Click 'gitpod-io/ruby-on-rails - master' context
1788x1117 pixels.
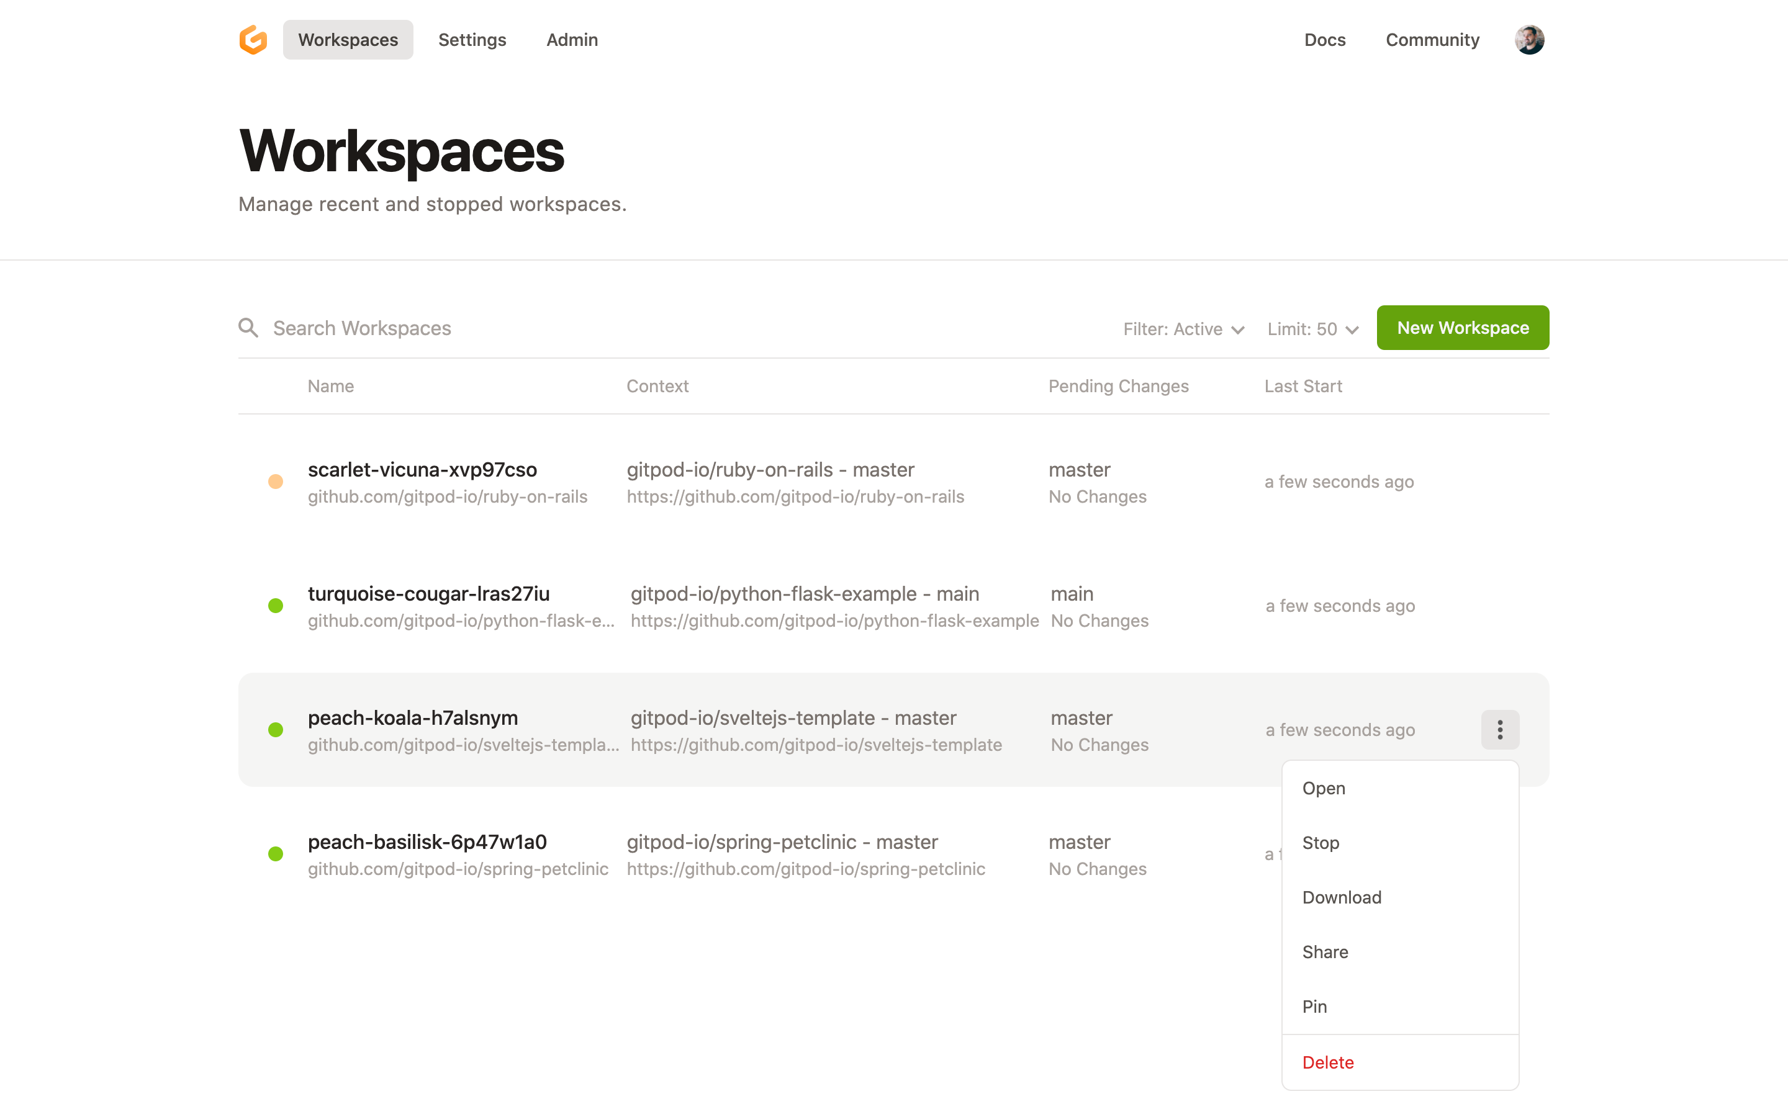[x=770, y=470]
